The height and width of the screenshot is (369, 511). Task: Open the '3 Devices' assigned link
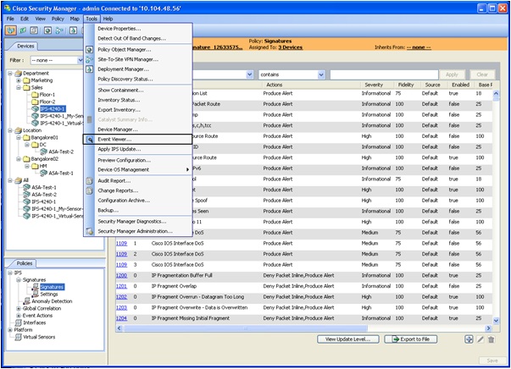coord(291,47)
